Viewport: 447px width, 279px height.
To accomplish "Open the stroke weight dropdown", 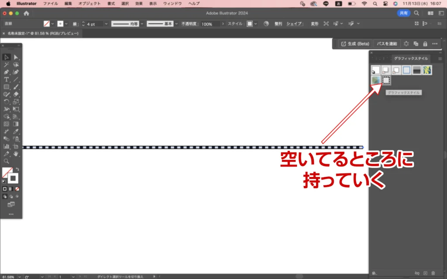I will (x=105, y=24).
